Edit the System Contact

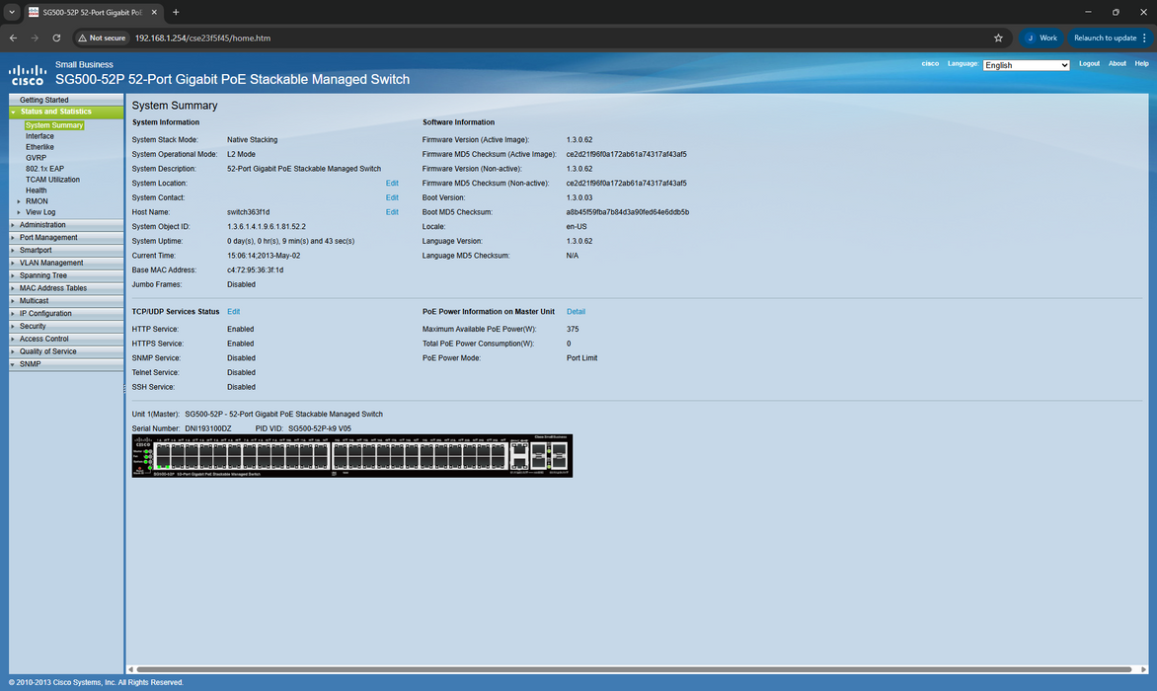(392, 197)
